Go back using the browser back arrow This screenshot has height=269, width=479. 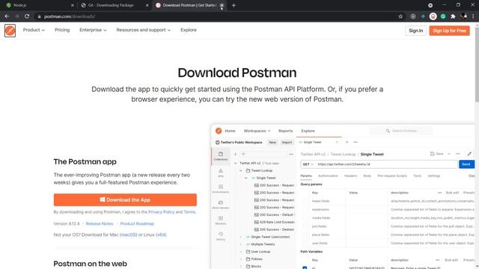coord(7,16)
